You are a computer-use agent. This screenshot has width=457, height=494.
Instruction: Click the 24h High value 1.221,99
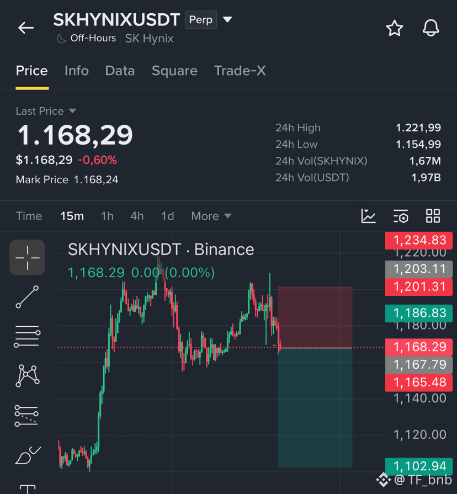418,128
